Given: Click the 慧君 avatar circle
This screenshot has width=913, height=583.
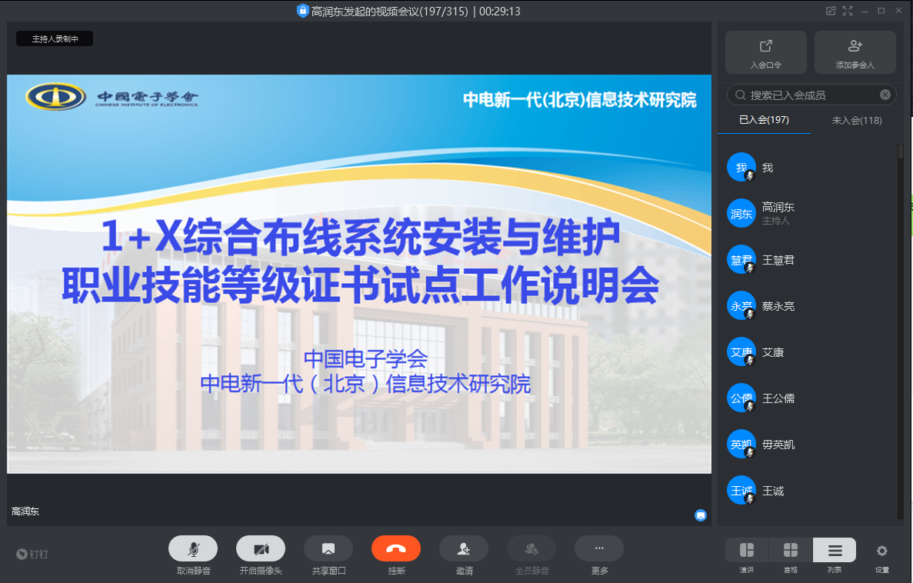Looking at the screenshot, I should [x=741, y=260].
